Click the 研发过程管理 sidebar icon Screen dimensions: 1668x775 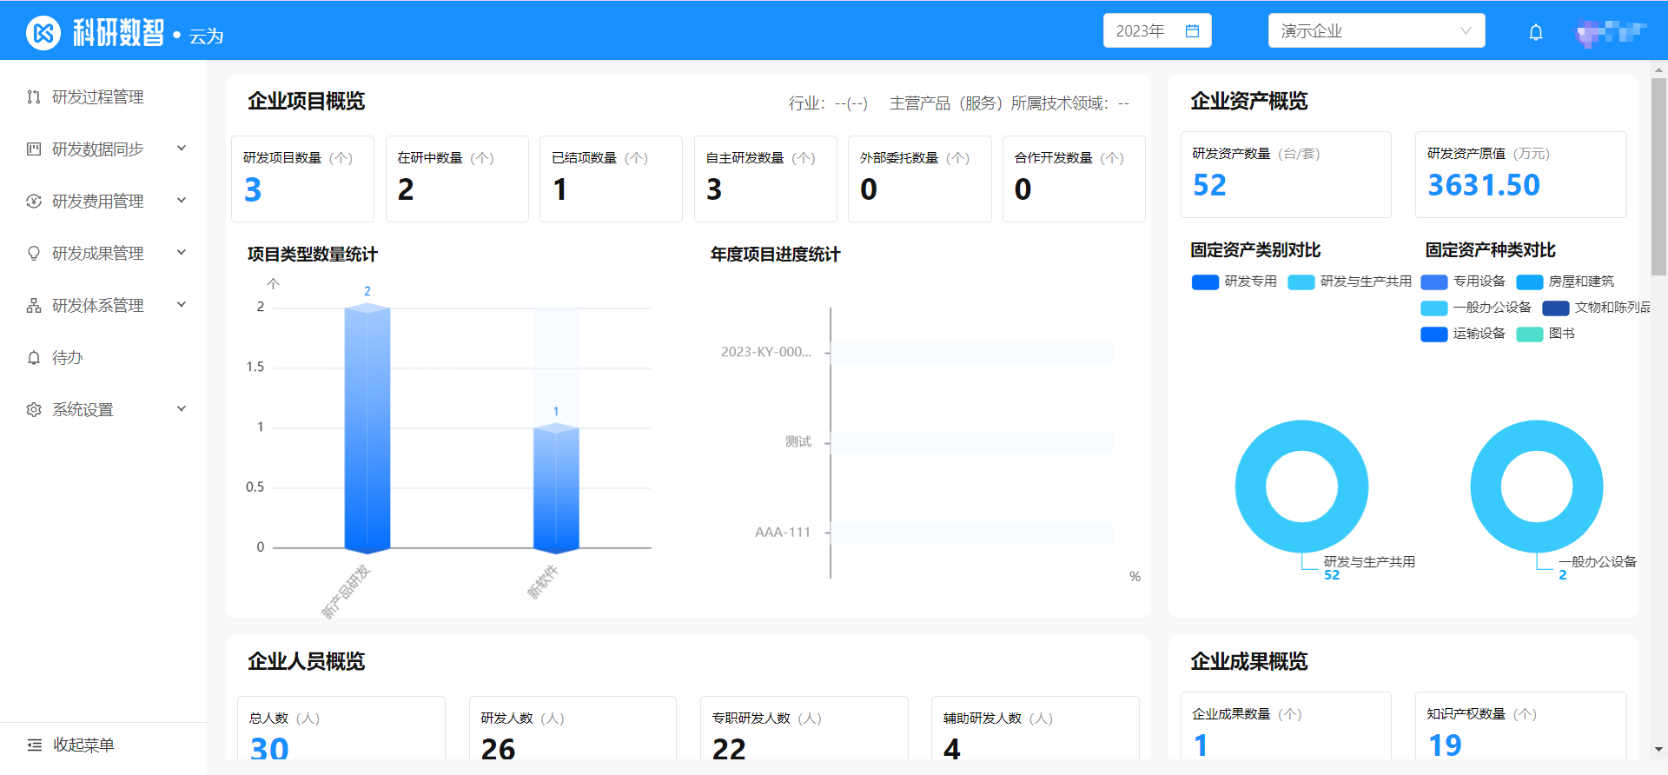(x=34, y=96)
